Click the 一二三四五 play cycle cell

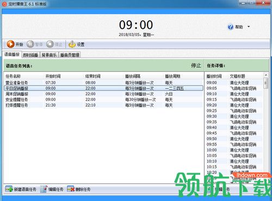(x=175, y=88)
